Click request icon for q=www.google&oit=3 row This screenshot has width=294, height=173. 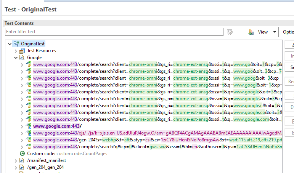coord(29,92)
